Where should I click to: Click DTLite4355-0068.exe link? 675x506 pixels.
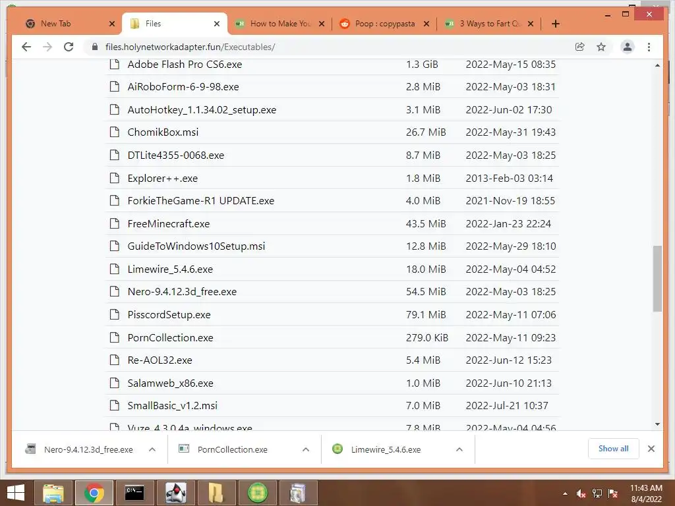175,155
